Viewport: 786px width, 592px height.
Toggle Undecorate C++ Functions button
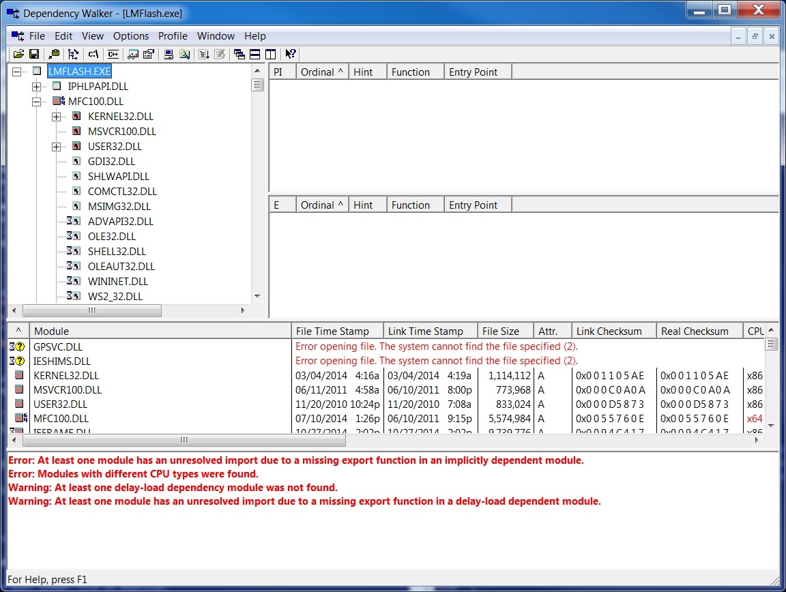113,54
